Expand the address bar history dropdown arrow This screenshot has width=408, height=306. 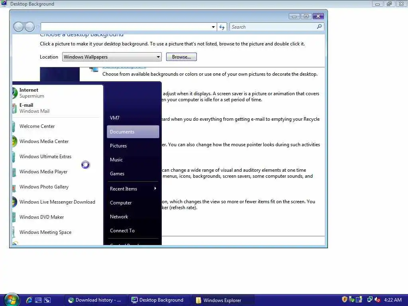coord(214,27)
